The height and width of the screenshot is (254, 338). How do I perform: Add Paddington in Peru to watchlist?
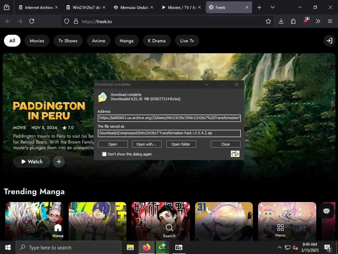[x=59, y=161]
